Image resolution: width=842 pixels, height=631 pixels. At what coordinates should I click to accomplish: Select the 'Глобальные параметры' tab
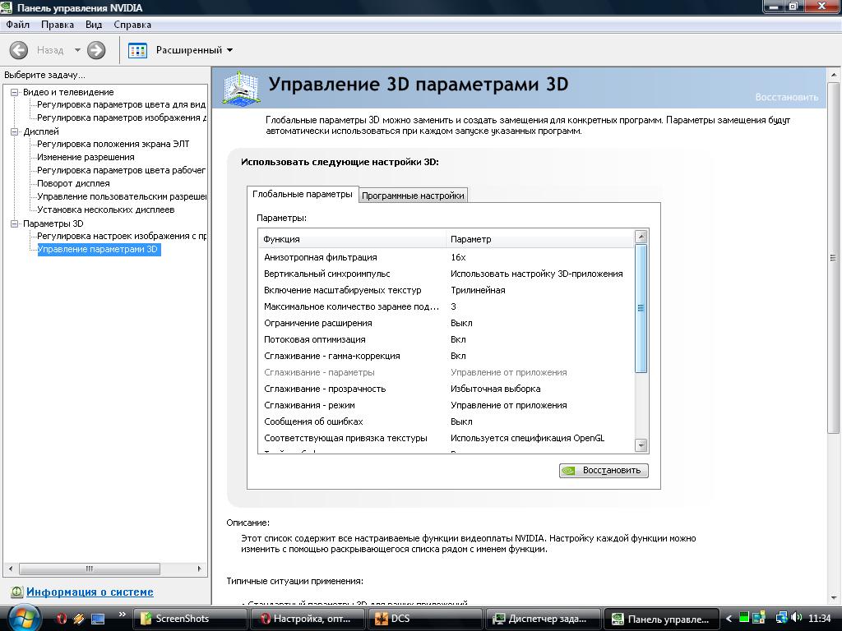(303, 194)
